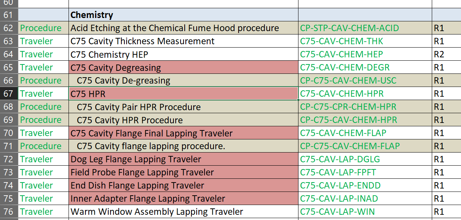Screen dimensions: 461x220
Task: Follow the C75-CAV-CHEM-HEP hyperlink
Action: [341, 54]
